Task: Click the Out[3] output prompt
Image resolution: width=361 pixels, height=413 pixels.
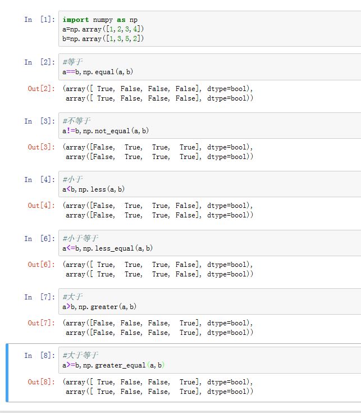Action: coord(42,147)
